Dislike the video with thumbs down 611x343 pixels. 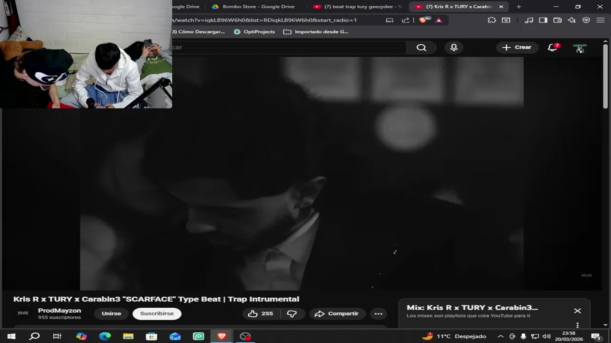point(292,313)
